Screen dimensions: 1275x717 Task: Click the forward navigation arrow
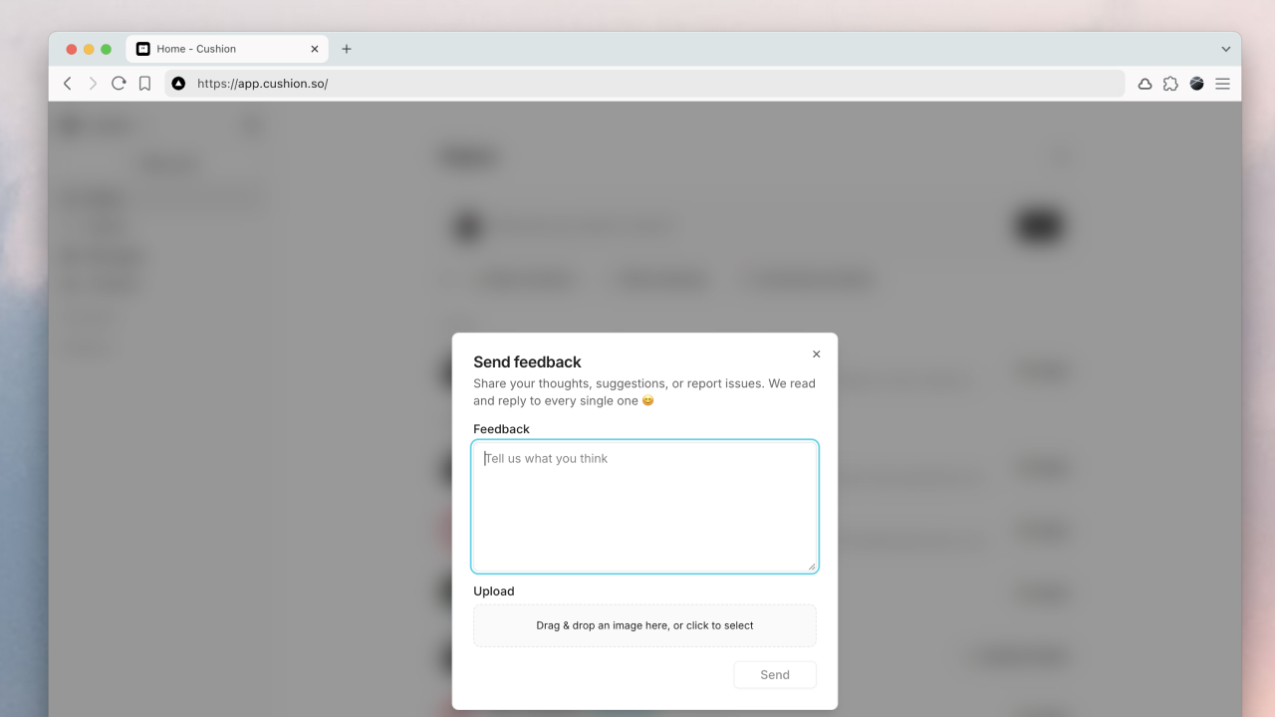(93, 84)
